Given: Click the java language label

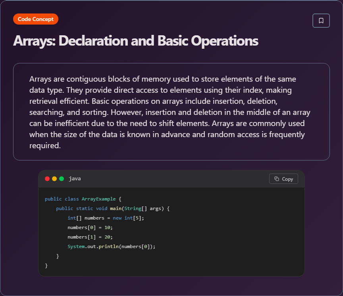Looking at the screenshot, I should [75, 179].
